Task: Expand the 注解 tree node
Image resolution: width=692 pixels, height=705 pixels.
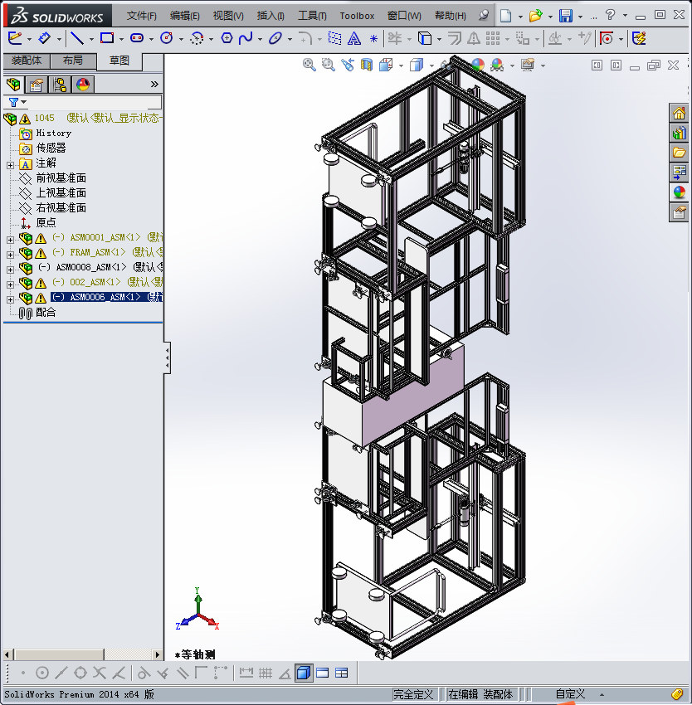Action: [10, 165]
